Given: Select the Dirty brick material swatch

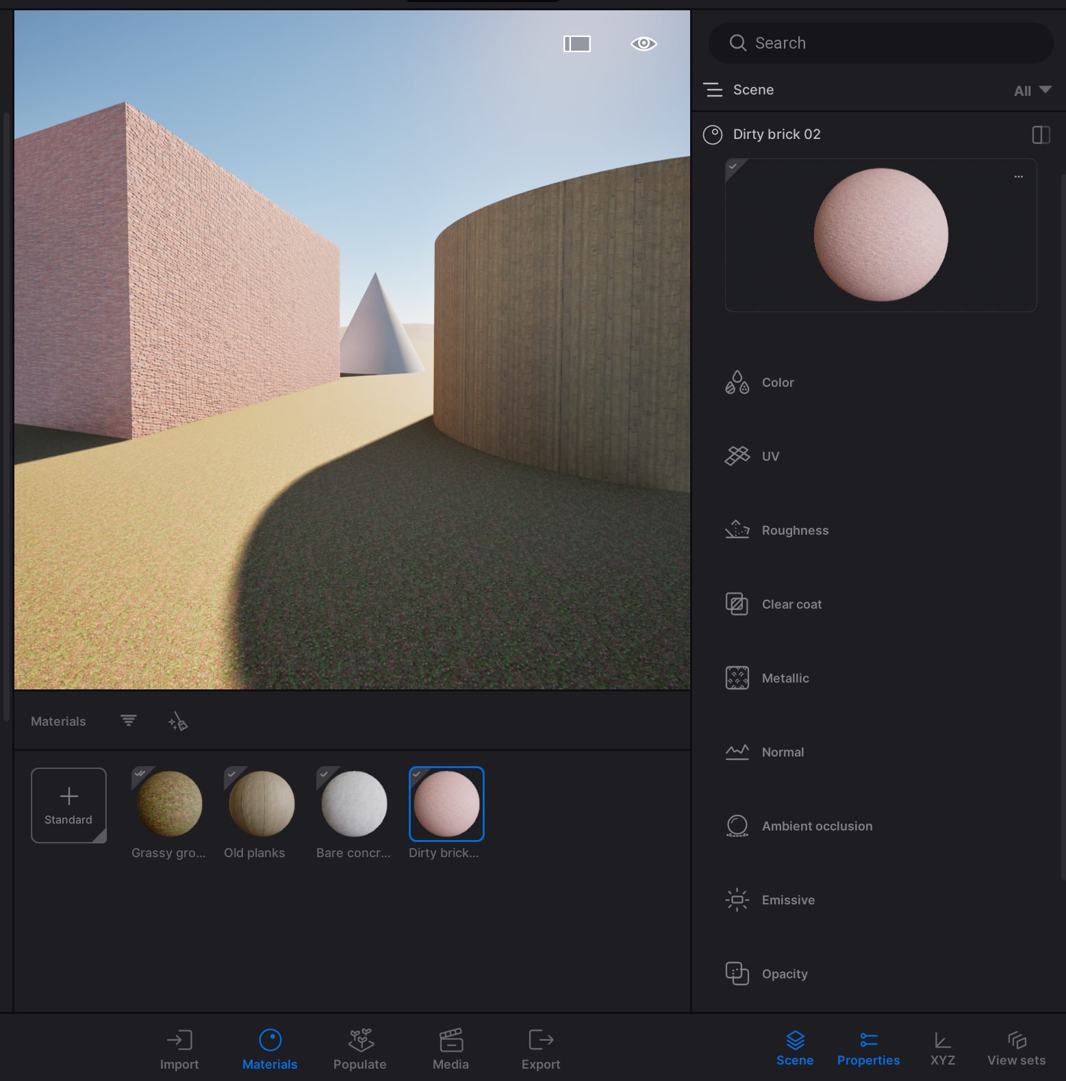Looking at the screenshot, I should (446, 804).
